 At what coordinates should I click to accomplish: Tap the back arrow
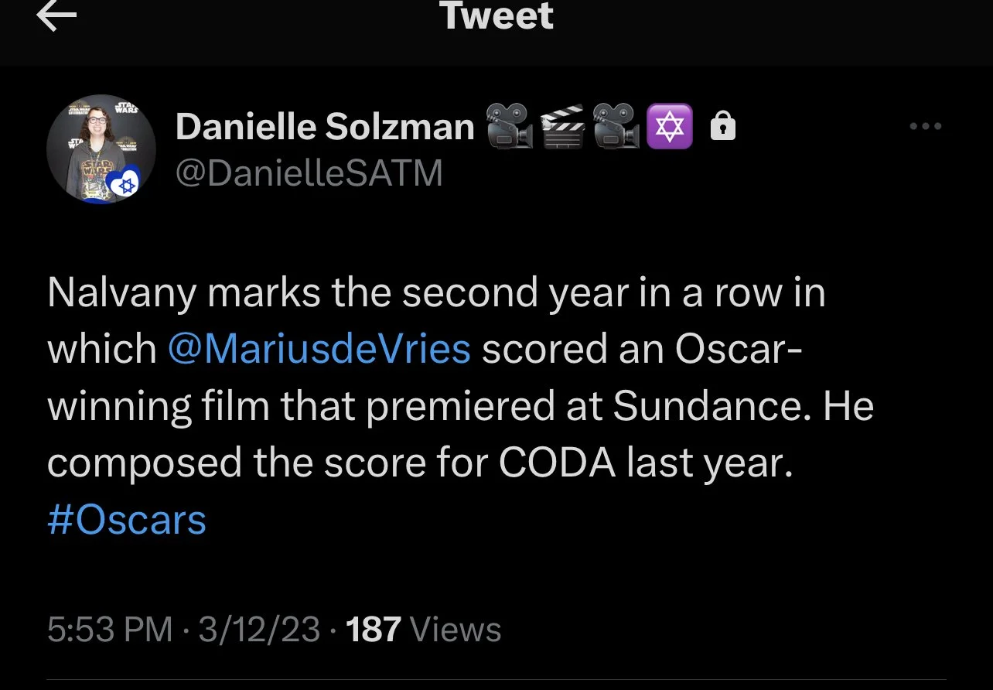(56, 18)
